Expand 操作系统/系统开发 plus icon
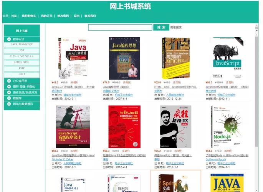 coord(9,92)
